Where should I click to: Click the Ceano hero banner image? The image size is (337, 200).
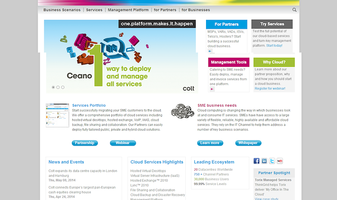click(121, 57)
